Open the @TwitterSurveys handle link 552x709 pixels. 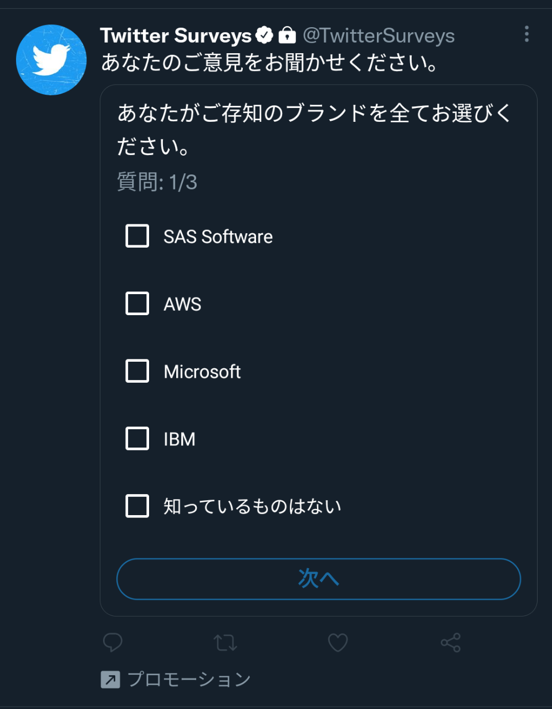pyautogui.click(x=379, y=35)
